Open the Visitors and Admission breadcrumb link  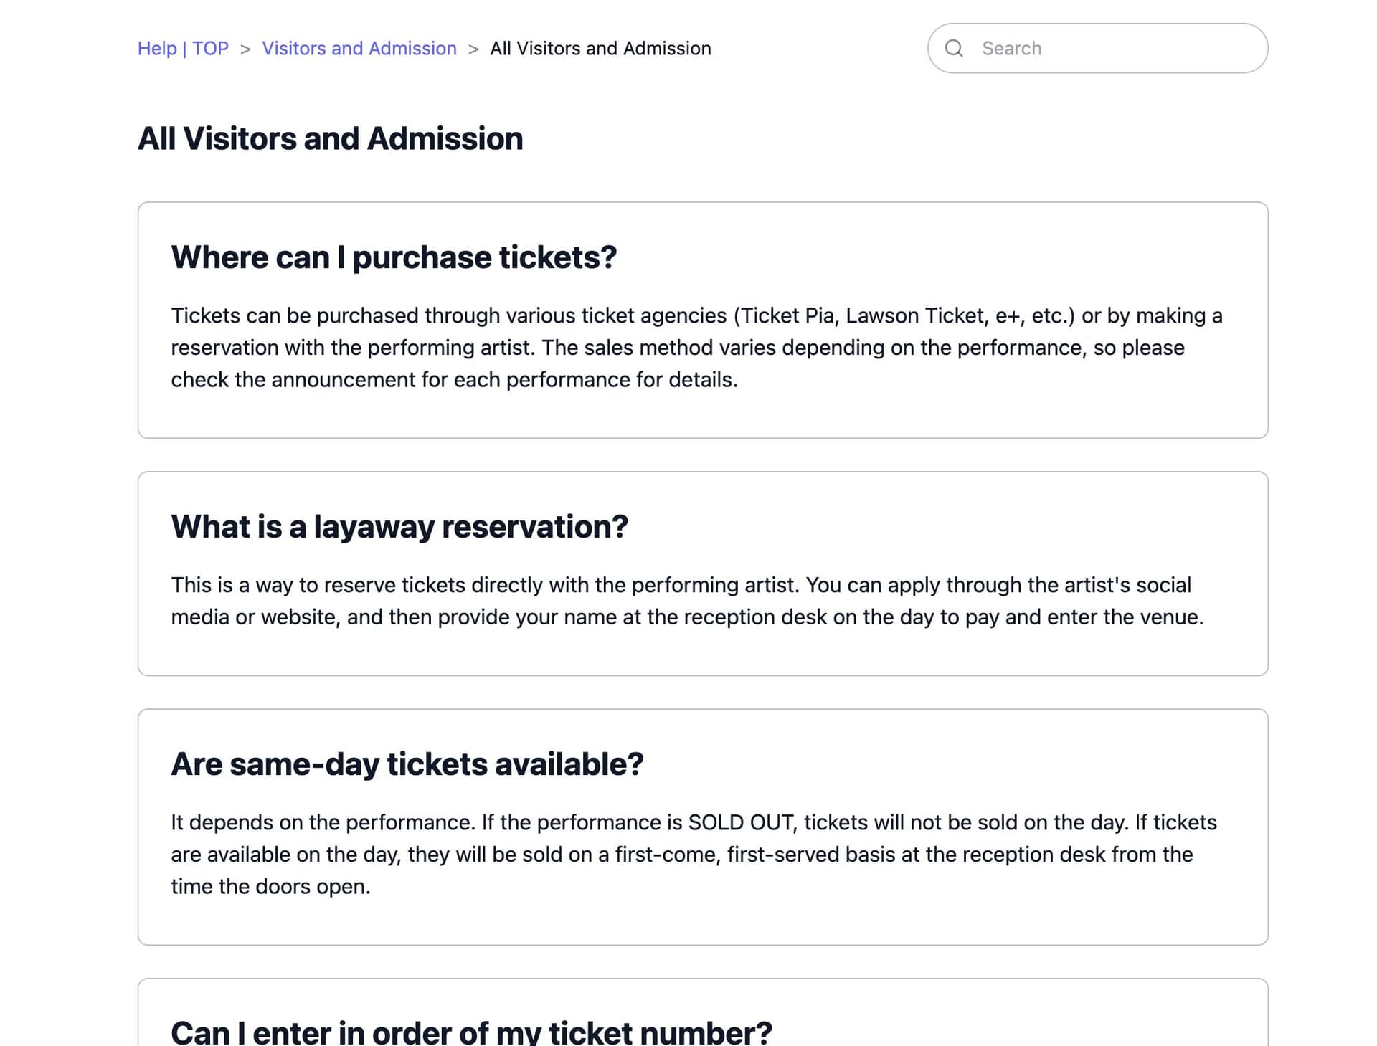[x=359, y=48]
